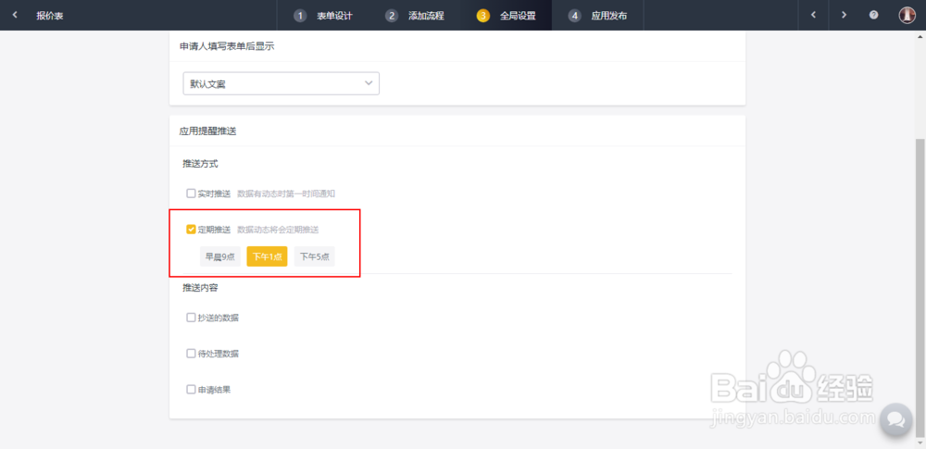This screenshot has height=449, width=926.
Task: Check the 申请结果 checkbox
Action: (191, 390)
